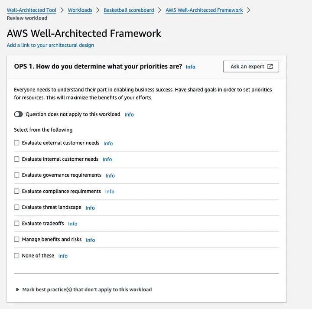View Info for Manage benefits and risks
Screen dimensions: 312x309
click(x=90, y=240)
